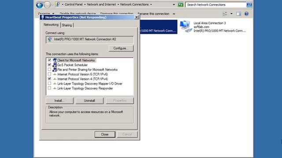Screen dimensions: 282x158
Task: Go back with the blue Back arrow
Action: 39,5
